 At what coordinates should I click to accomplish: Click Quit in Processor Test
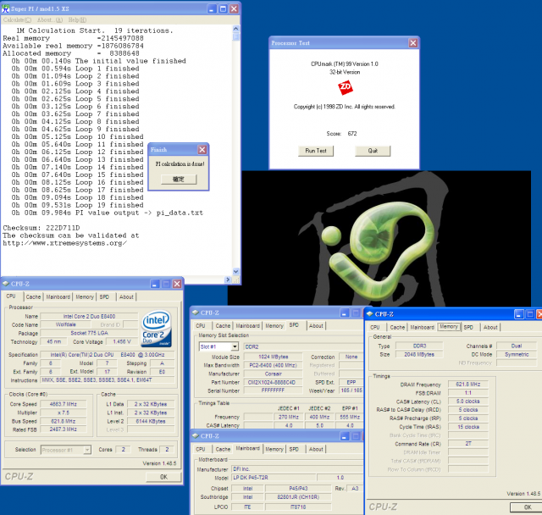click(373, 151)
